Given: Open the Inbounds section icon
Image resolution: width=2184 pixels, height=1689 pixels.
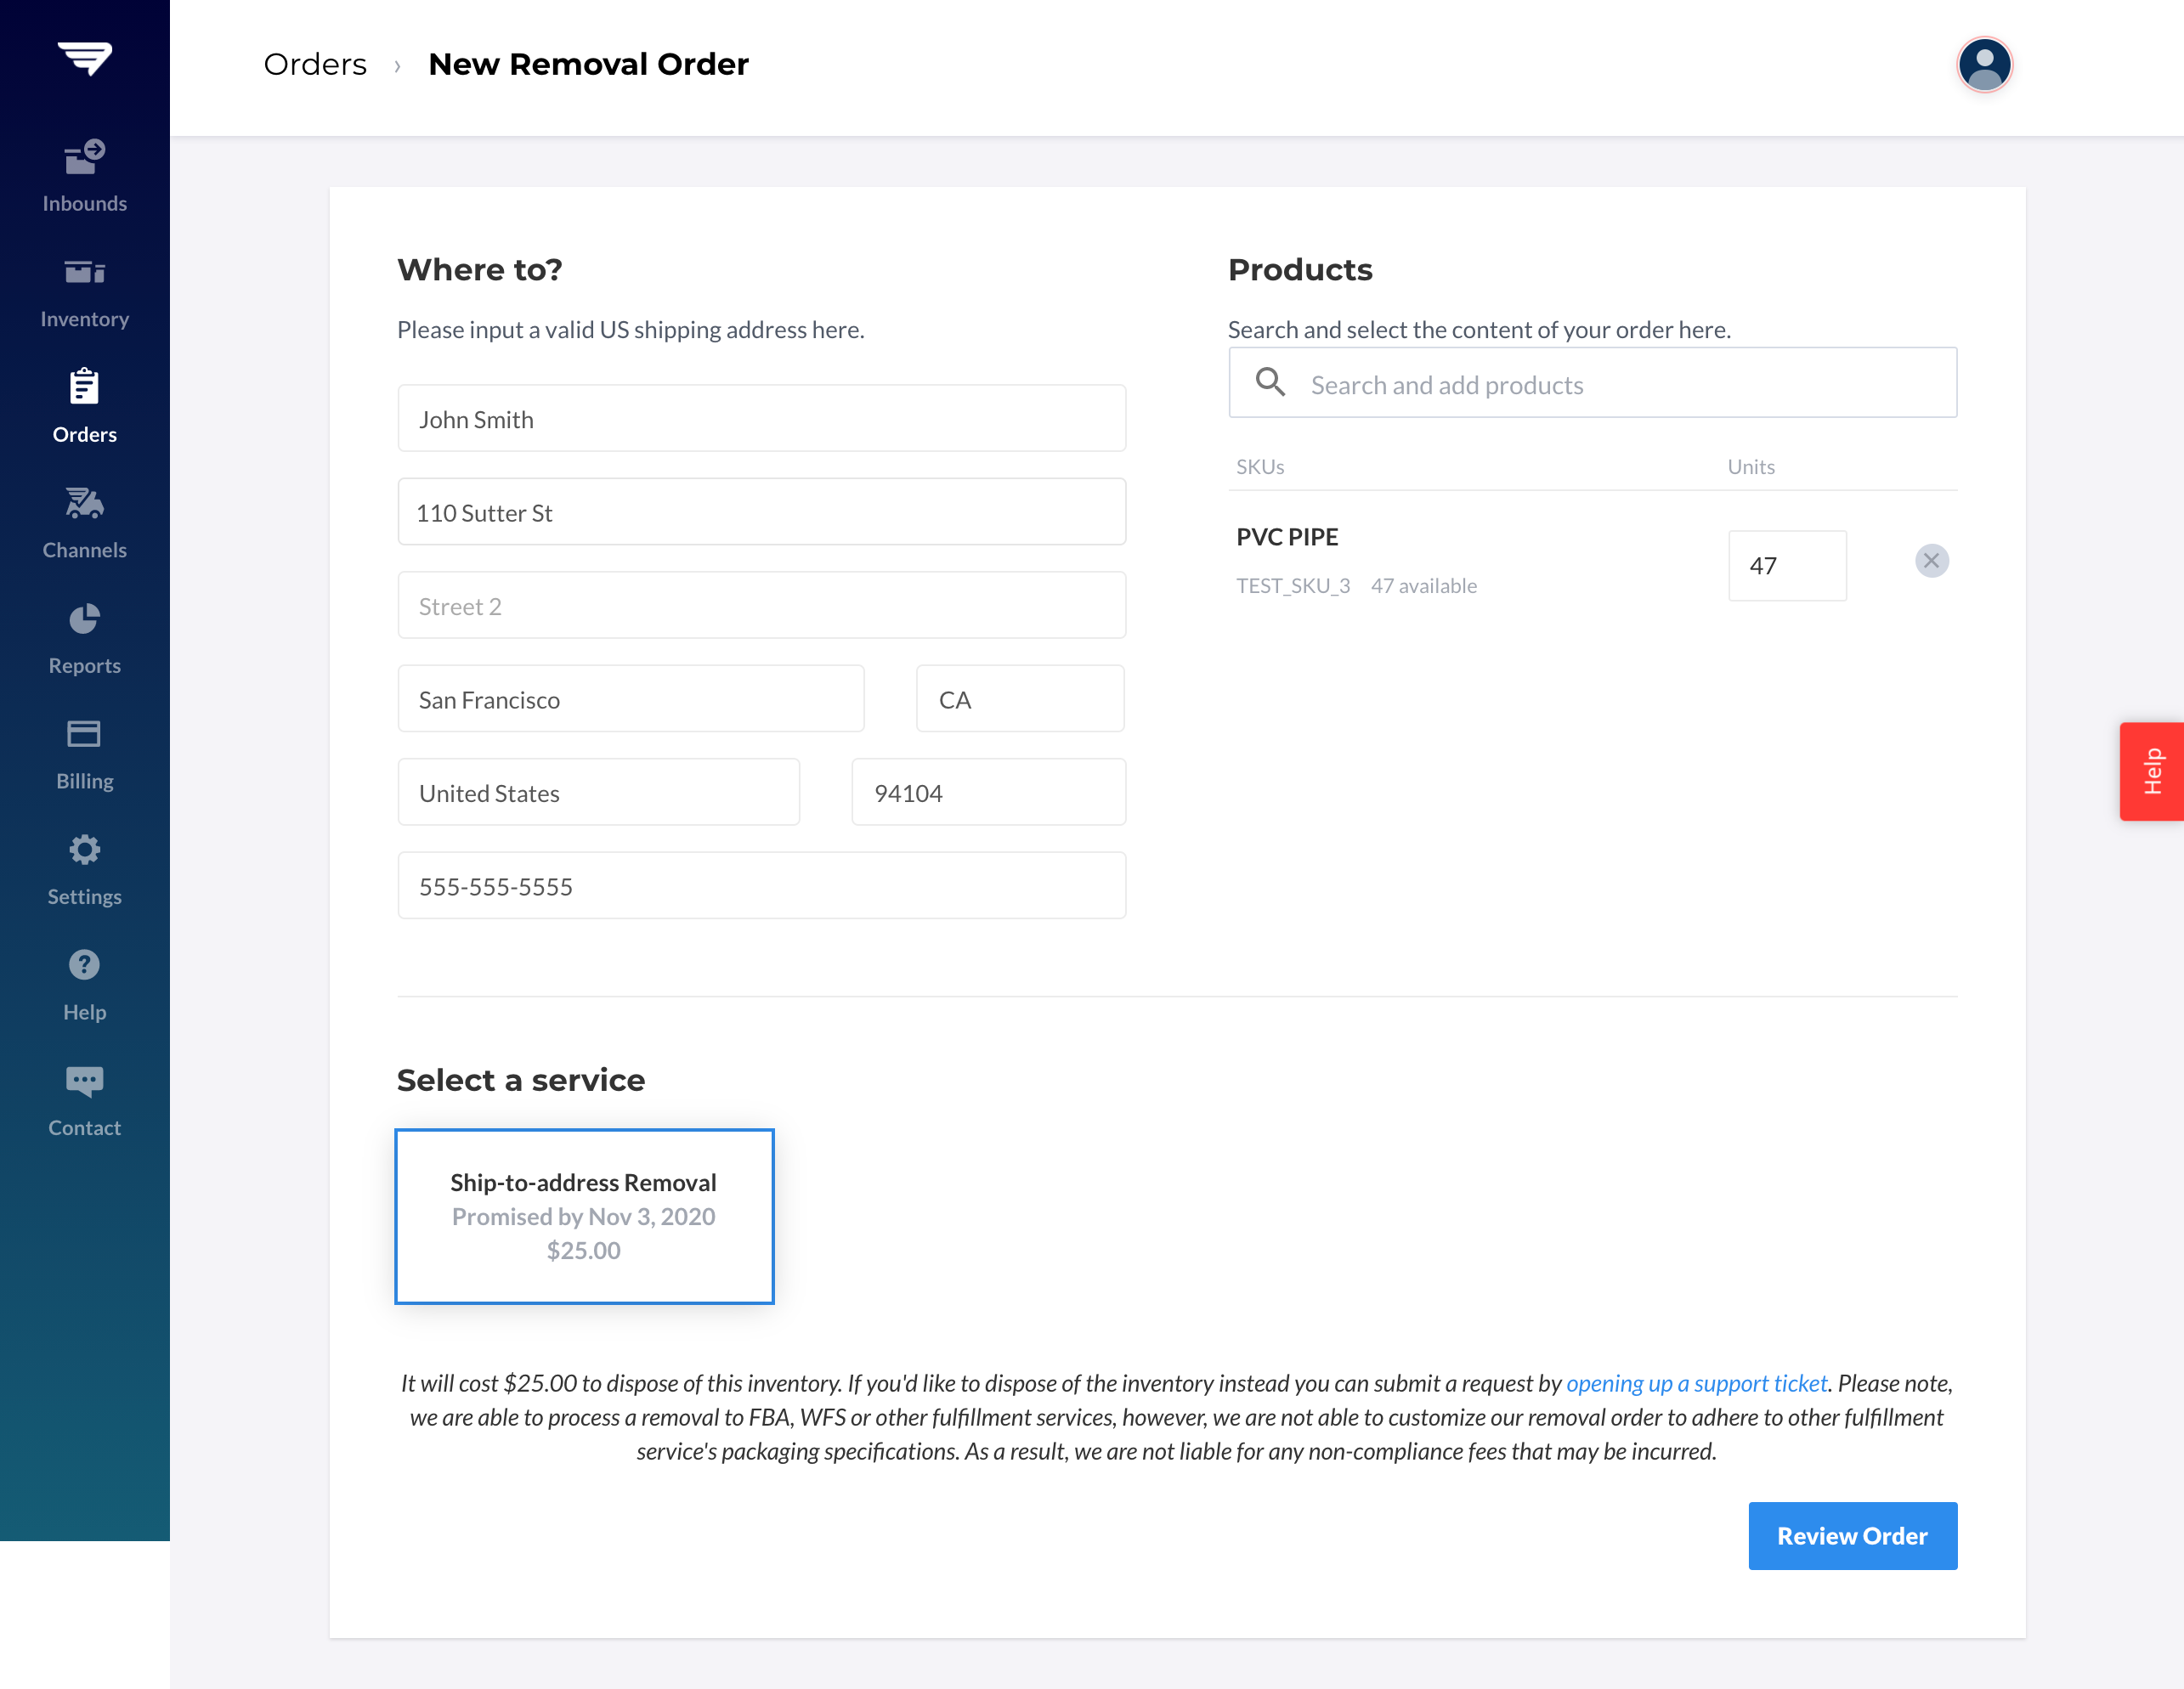Looking at the screenshot, I should tap(84, 157).
